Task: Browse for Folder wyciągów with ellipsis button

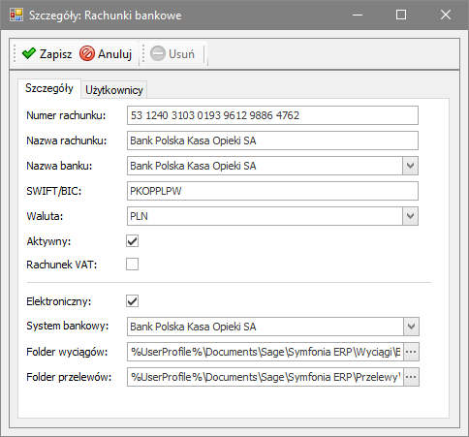Action: (411, 352)
